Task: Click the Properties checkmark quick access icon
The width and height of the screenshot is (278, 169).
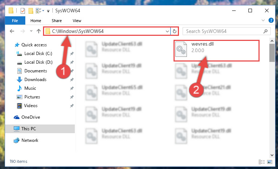Action: (x=23, y=11)
